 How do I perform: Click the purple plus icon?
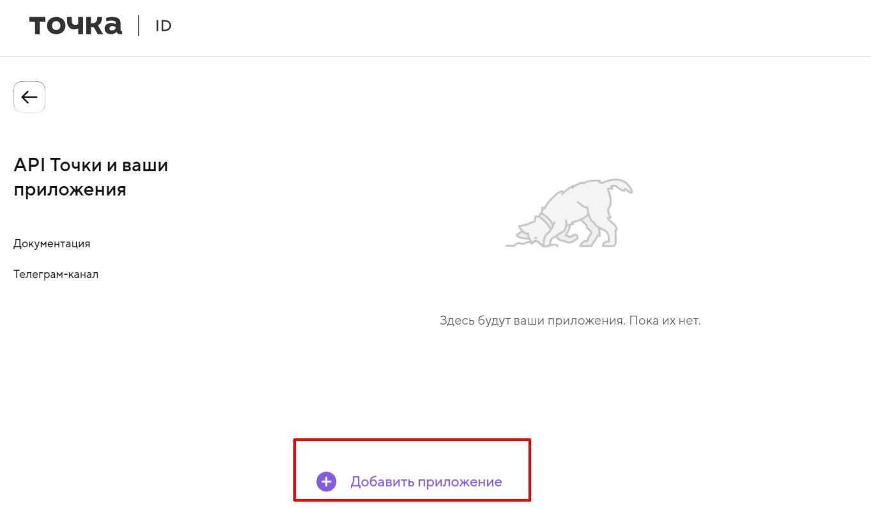click(326, 482)
